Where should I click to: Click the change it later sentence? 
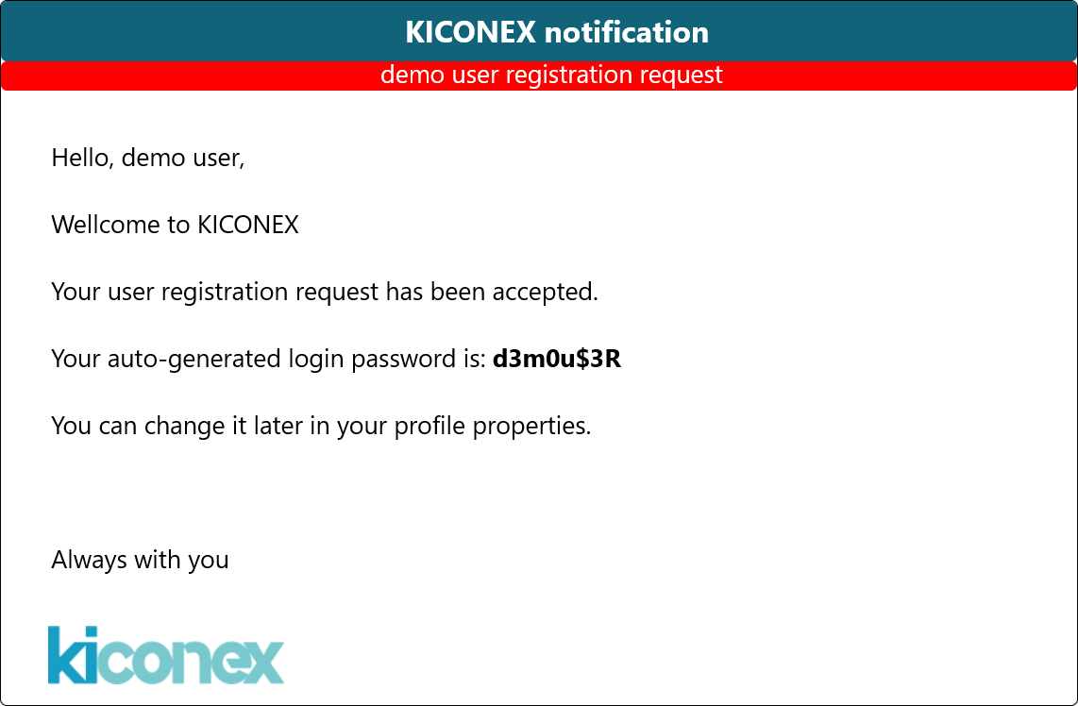click(x=321, y=426)
